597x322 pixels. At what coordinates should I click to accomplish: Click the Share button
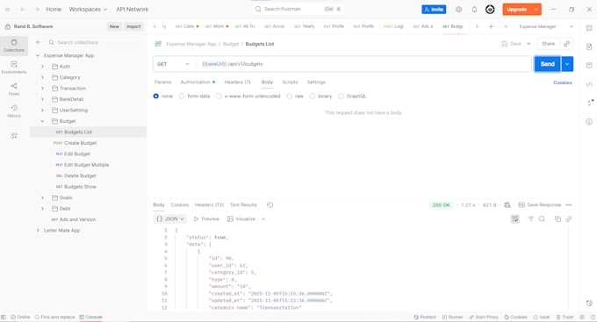[x=548, y=44]
